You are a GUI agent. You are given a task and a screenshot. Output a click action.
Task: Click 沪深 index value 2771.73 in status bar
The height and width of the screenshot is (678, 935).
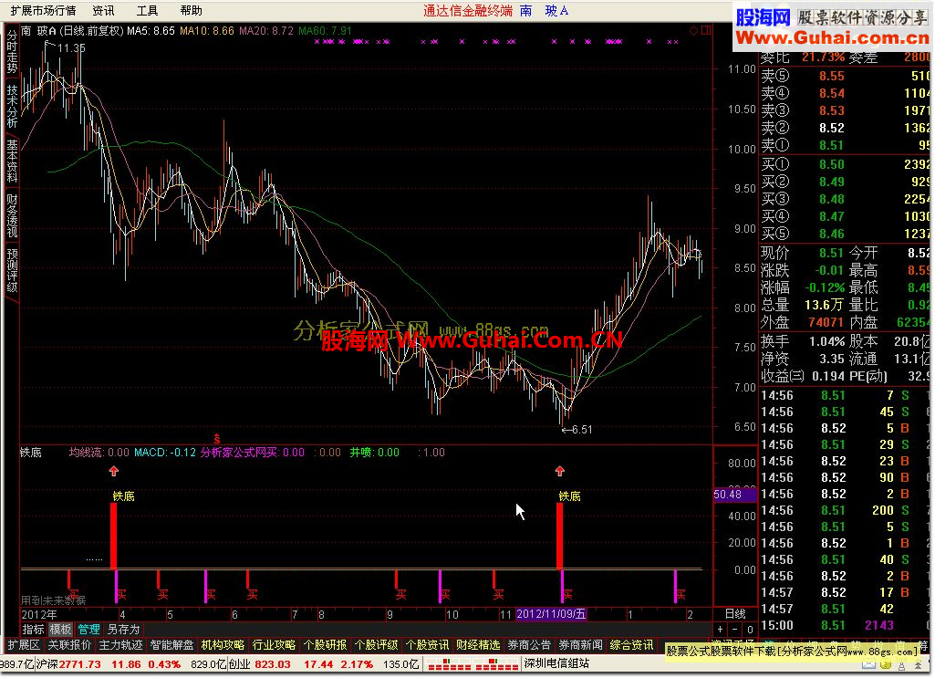[80, 664]
